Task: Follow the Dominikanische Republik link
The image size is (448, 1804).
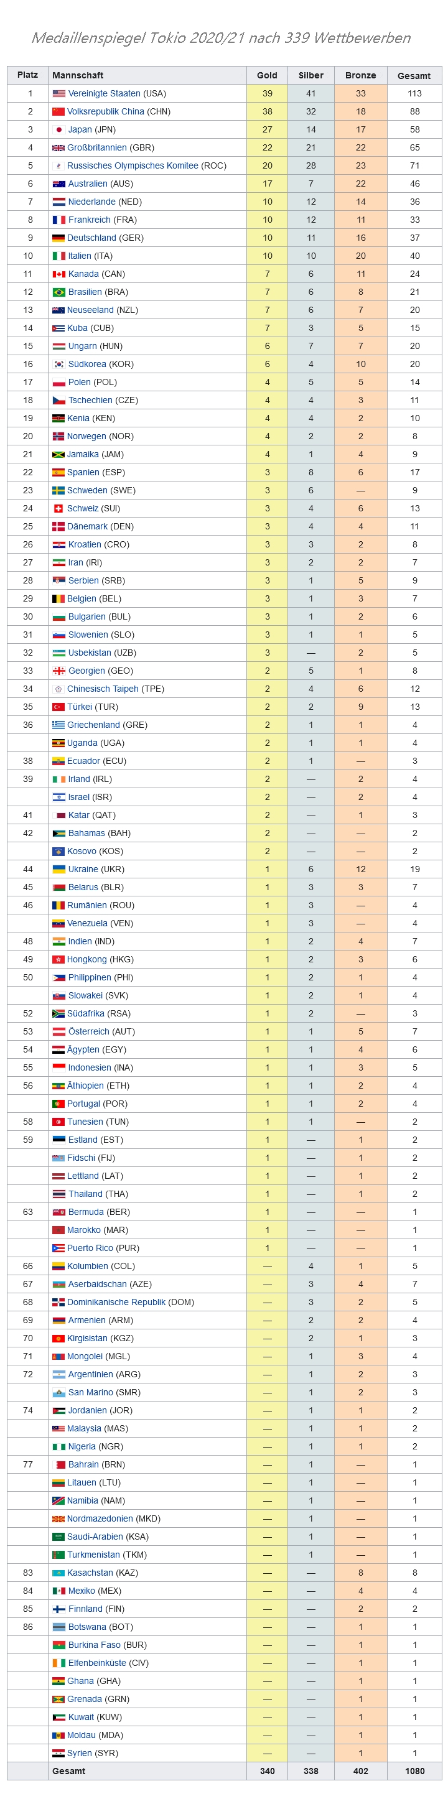Action: coord(116,1302)
